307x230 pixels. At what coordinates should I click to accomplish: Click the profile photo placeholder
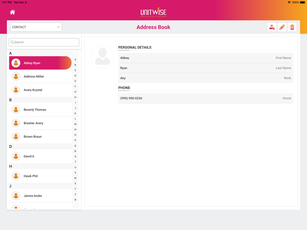pos(102,57)
